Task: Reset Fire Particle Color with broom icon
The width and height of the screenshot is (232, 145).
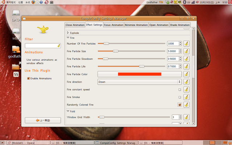Action: point(186,74)
